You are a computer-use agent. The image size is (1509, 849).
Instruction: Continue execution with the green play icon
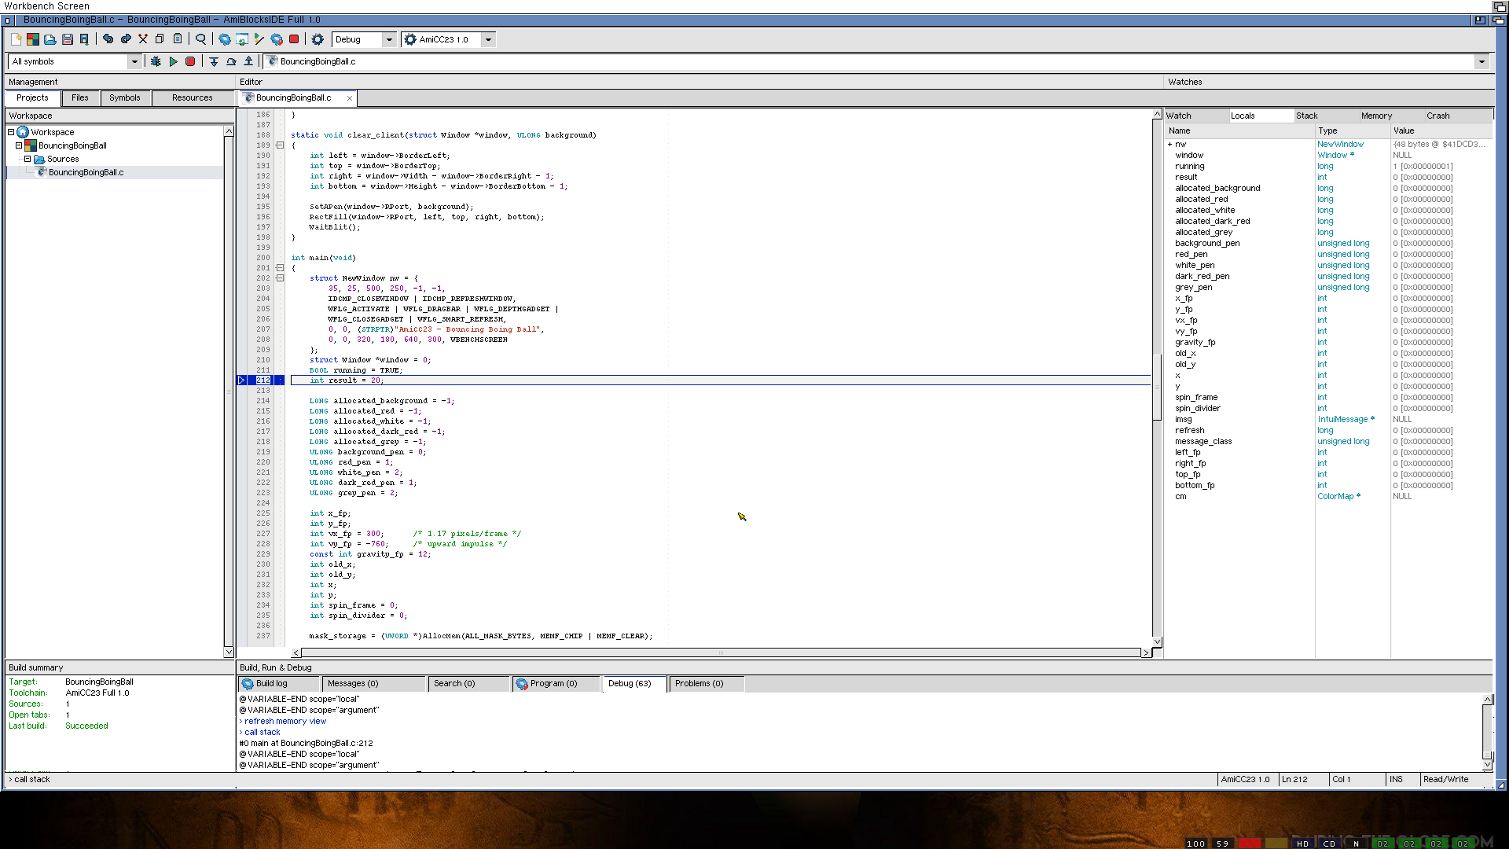pyautogui.click(x=173, y=61)
